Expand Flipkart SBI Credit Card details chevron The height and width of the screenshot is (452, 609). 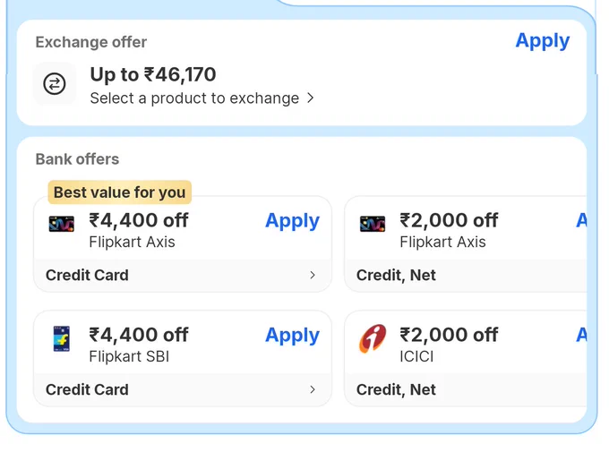pyautogui.click(x=313, y=389)
